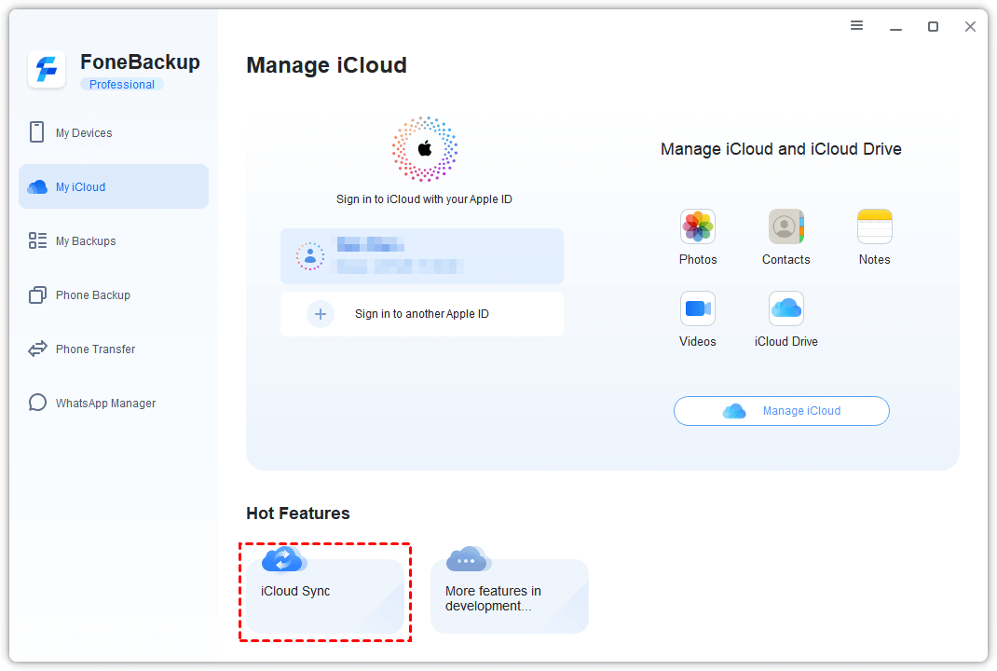Switch to Phone Backup

coord(92,295)
